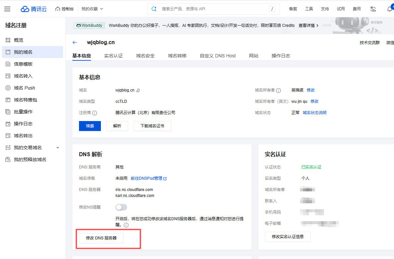Open the 前往DNSPod管理 link
394x259 pixels.
coord(146,178)
